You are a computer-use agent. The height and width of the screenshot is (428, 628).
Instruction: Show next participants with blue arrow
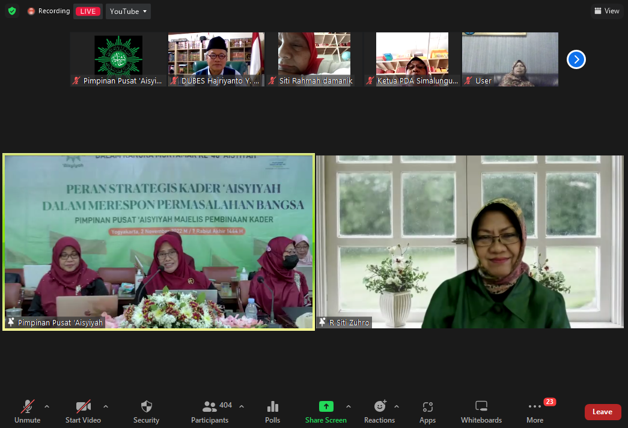[x=576, y=59]
